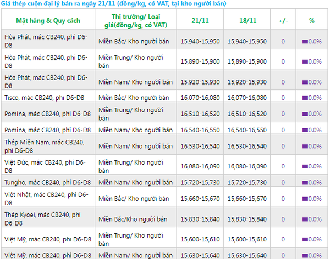
Task: Select the 18/11 price '16,540-16,550'
Action: point(247,130)
